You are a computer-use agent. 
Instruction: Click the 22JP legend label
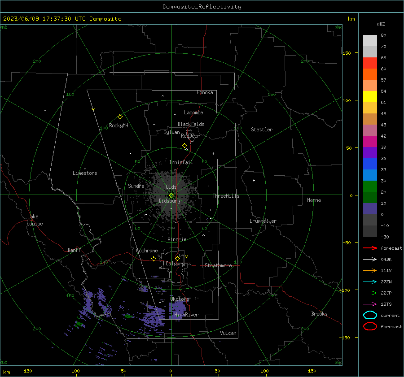386,293
